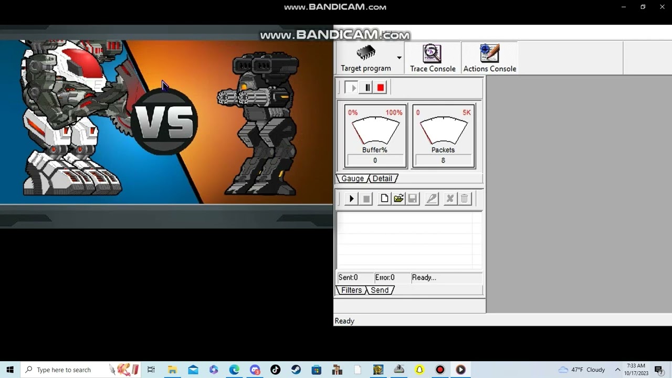Click the white and red robot in game
Image resolution: width=672 pixels, height=378 pixels.
pos(73,118)
